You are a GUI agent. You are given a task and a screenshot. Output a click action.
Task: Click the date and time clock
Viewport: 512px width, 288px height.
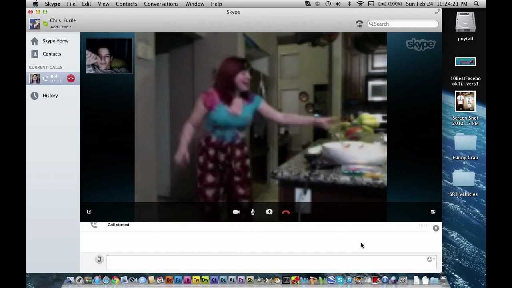(x=436, y=4)
